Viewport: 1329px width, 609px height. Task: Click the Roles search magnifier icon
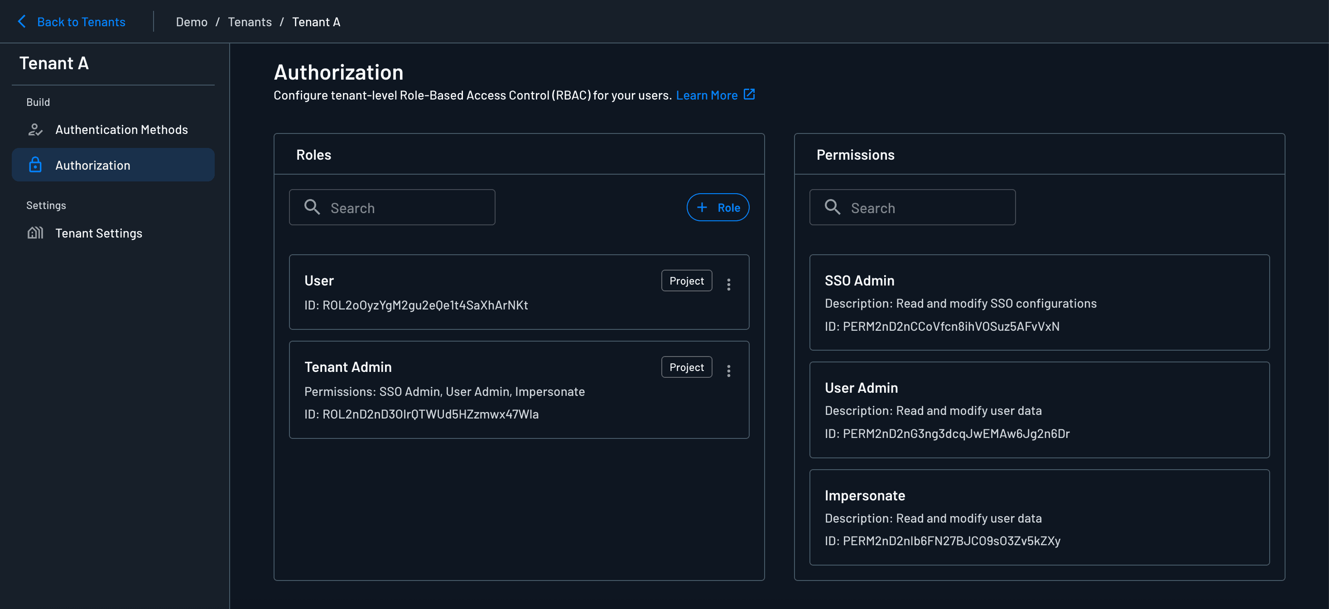click(x=312, y=207)
